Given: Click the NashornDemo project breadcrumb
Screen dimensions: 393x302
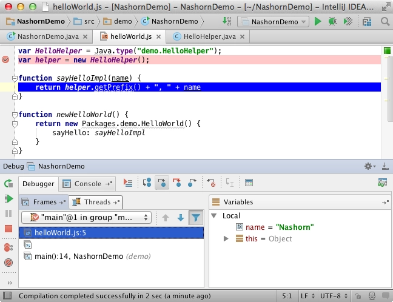Looking at the screenshot, I should click(35, 22).
